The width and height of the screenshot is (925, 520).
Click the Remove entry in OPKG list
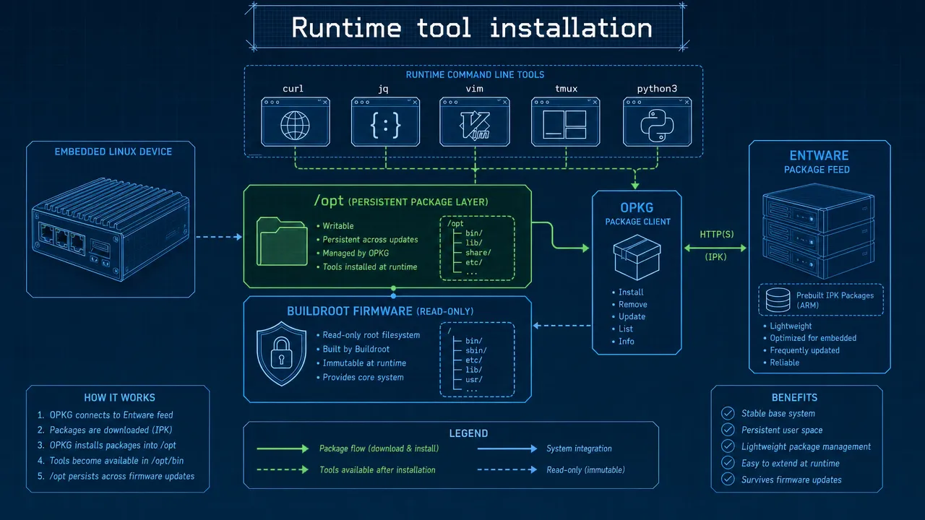(632, 305)
